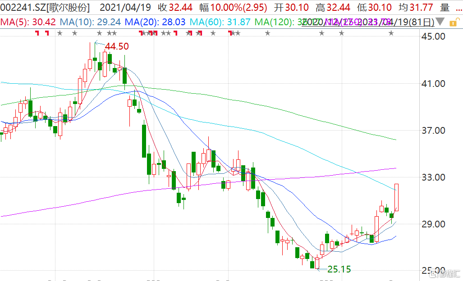Click the high price 高32.44
The height and width of the screenshot is (281, 463).
click(333, 7)
